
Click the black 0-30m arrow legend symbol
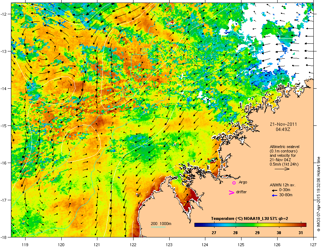point(275,190)
